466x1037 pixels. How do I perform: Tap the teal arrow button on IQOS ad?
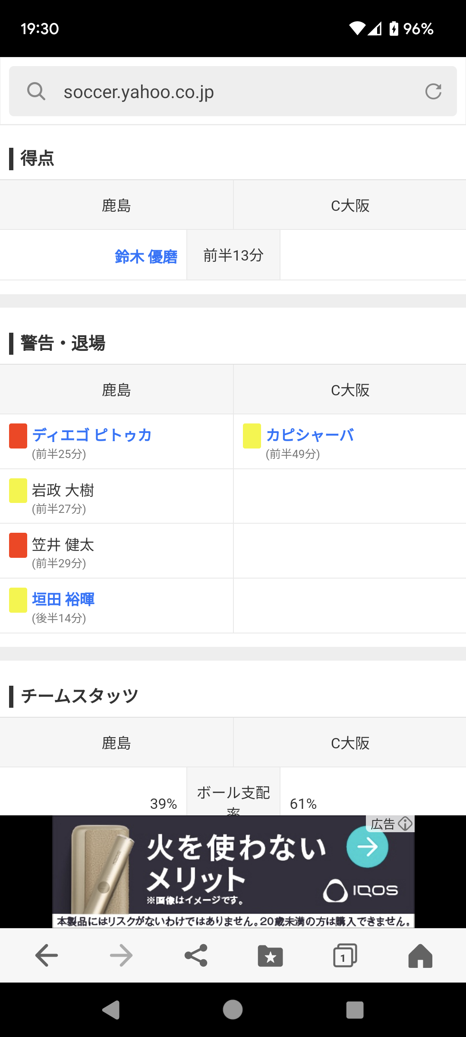(367, 847)
